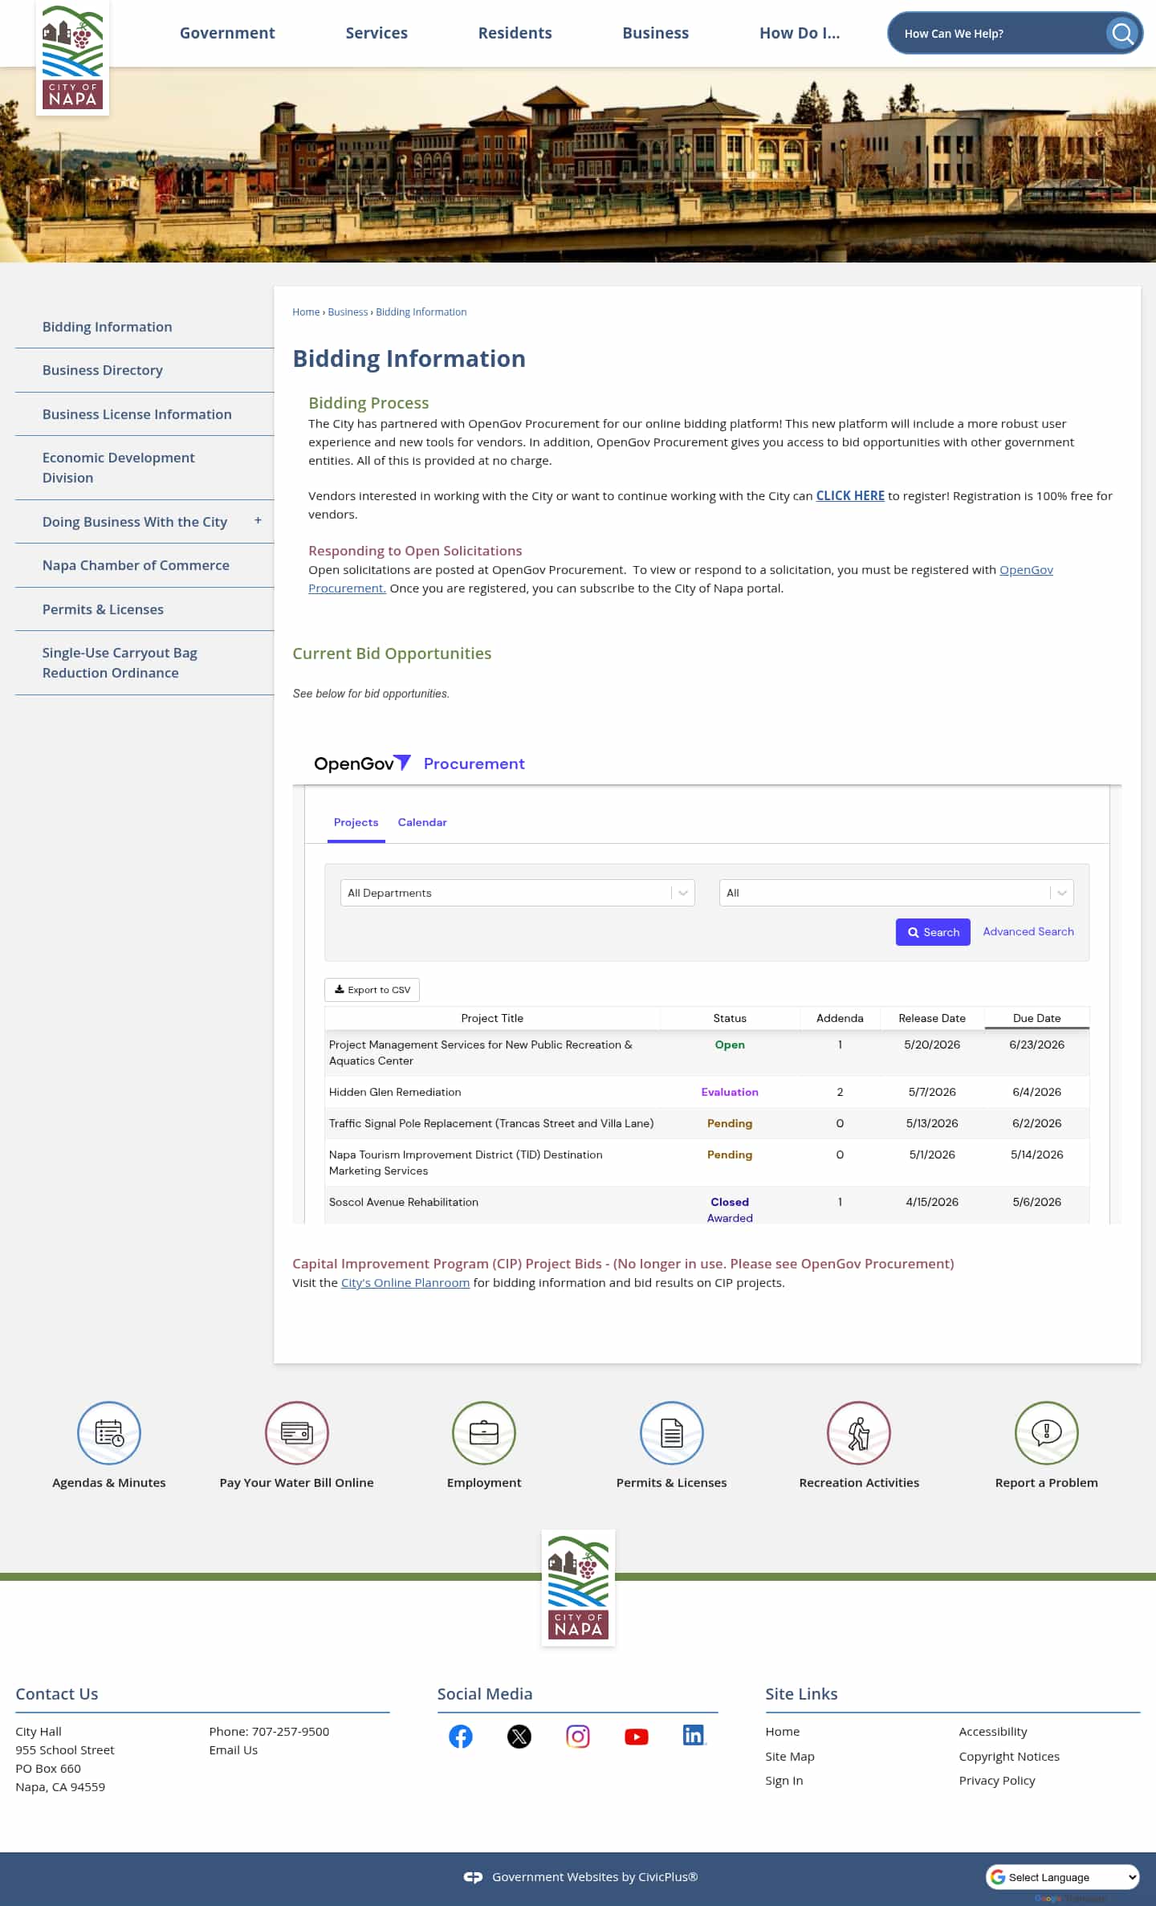The width and height of the screenshot is (1156, 1906).
Task: Click the Permits & Licenses document icon
Action: point(672,1432)
